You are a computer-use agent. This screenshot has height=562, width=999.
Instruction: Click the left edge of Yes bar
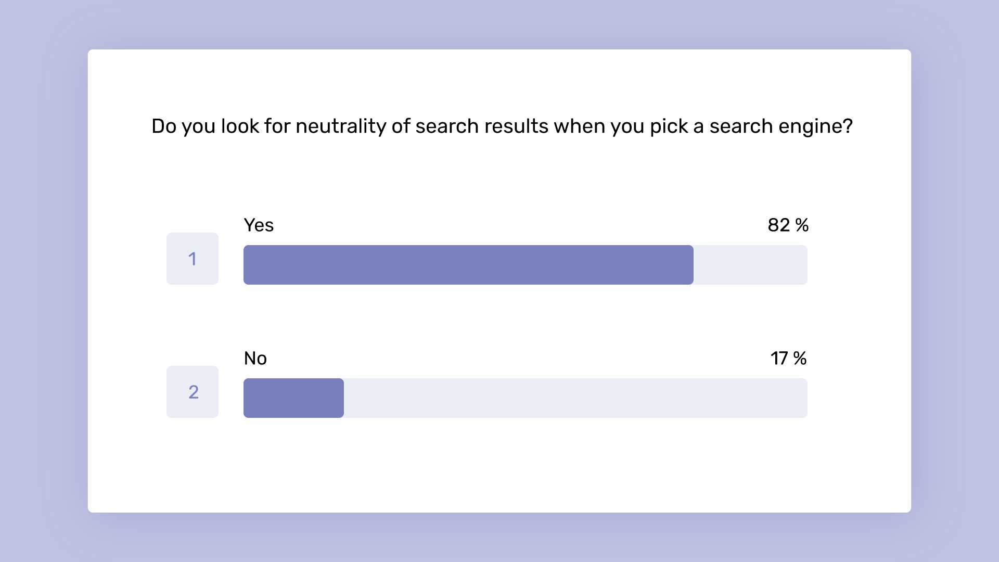tap(248, 265)
